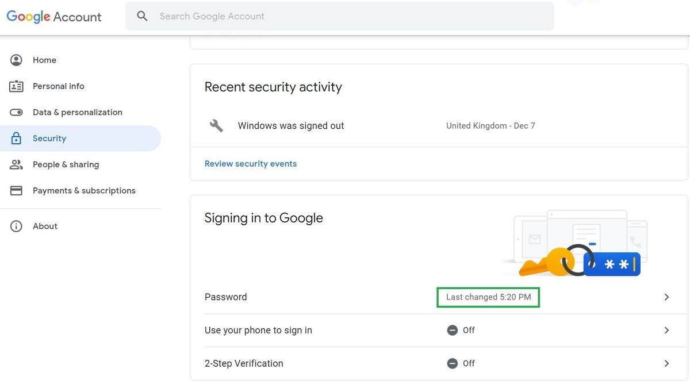Select the Payments & subscriptions card icon
This screenshot has width=690, height=388.
click(x=16, y=190)
